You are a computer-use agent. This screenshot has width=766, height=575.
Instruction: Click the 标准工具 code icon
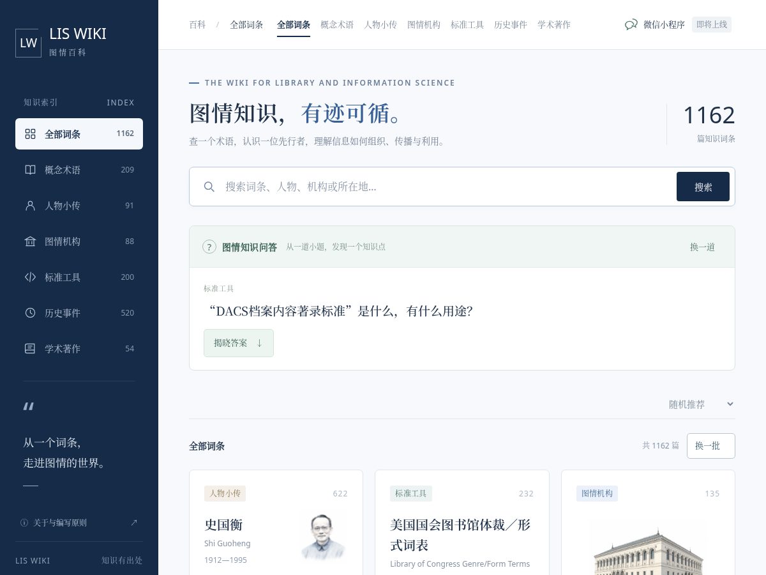pyautogui.click(x=30, y=277)
